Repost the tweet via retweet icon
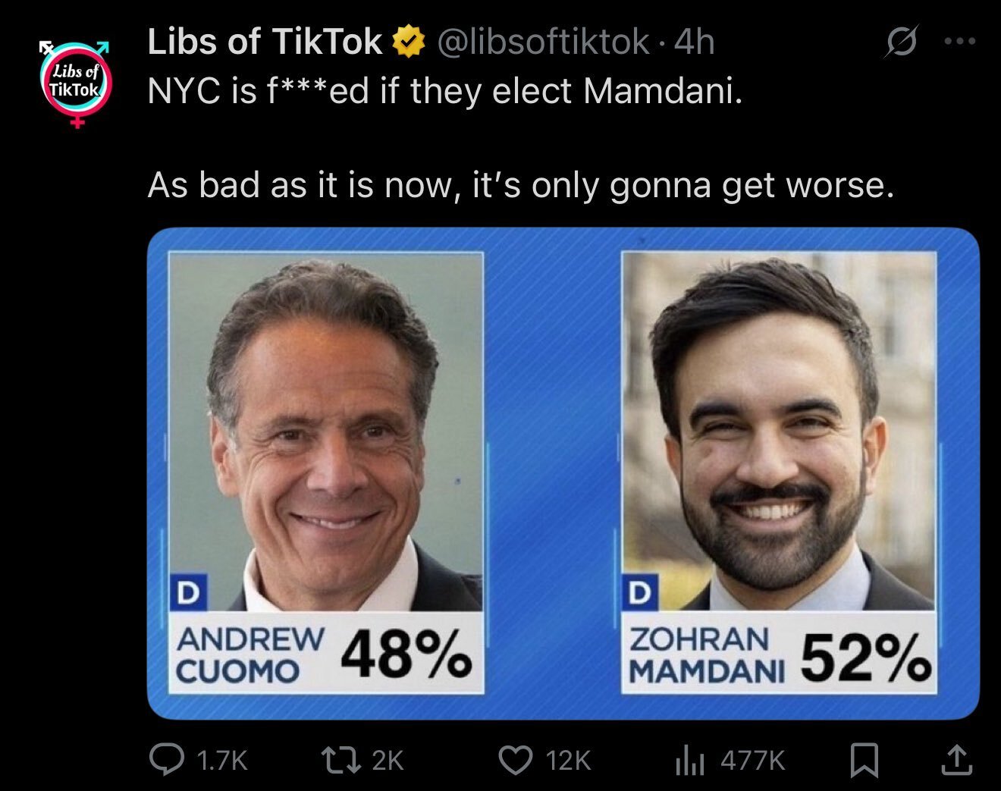The width and height of the screenshot is (1001, 791). point(340,759)
